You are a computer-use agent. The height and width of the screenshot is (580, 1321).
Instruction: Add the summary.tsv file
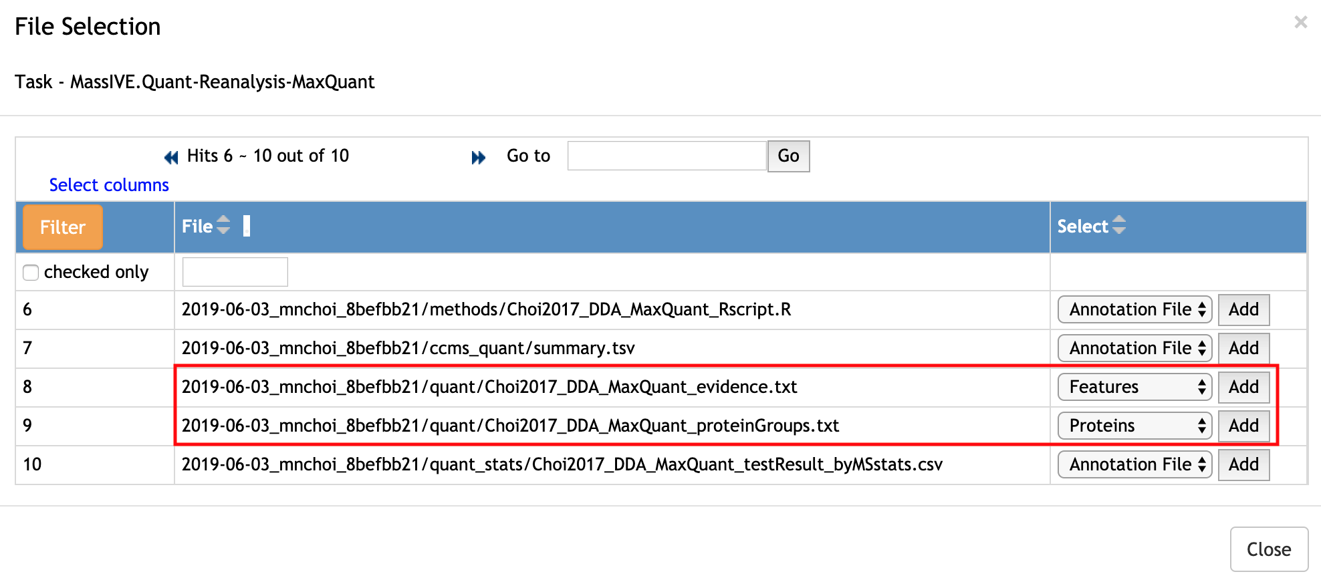coord(1243,348)
